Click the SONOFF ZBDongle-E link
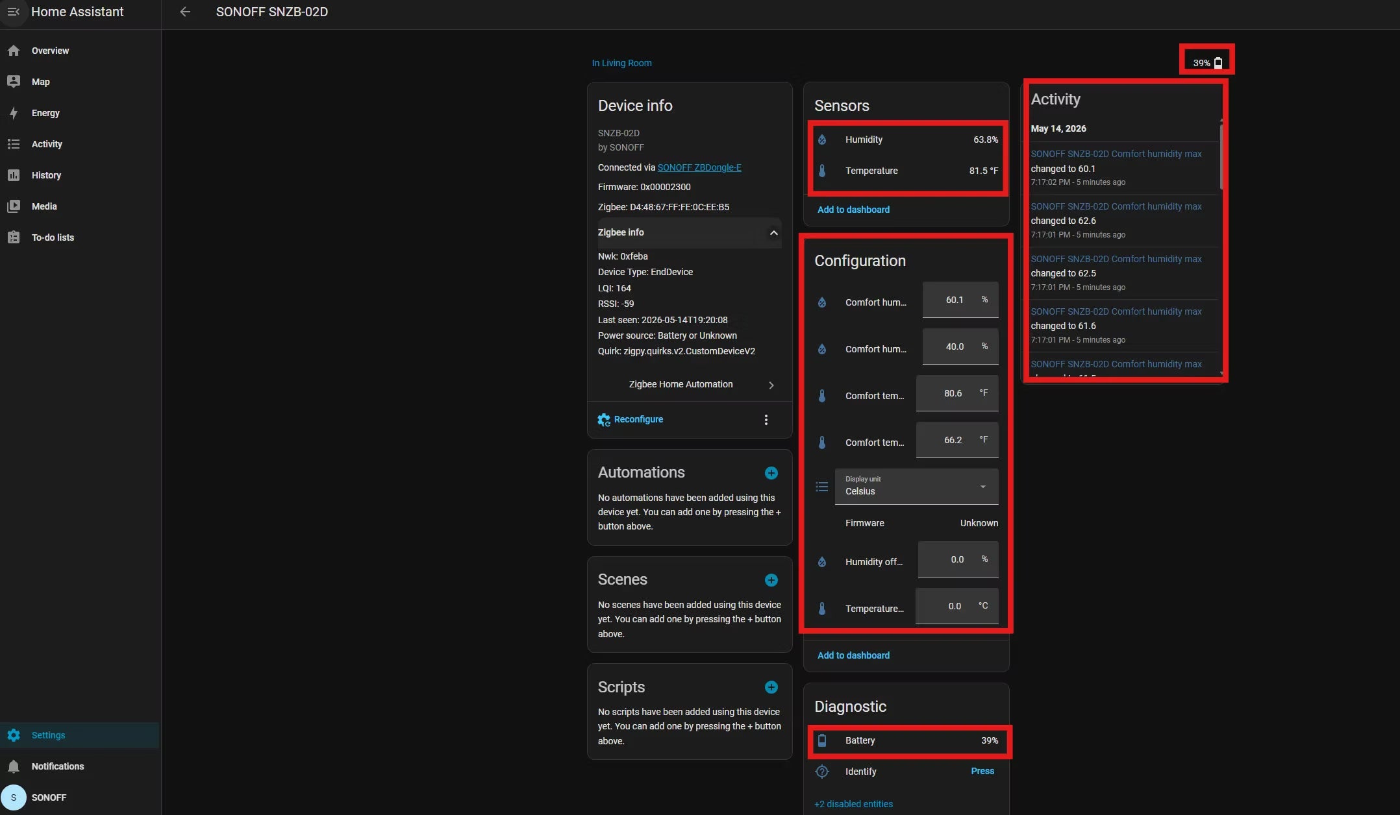The image size is (1400, 815). click(x=699, y=167)
